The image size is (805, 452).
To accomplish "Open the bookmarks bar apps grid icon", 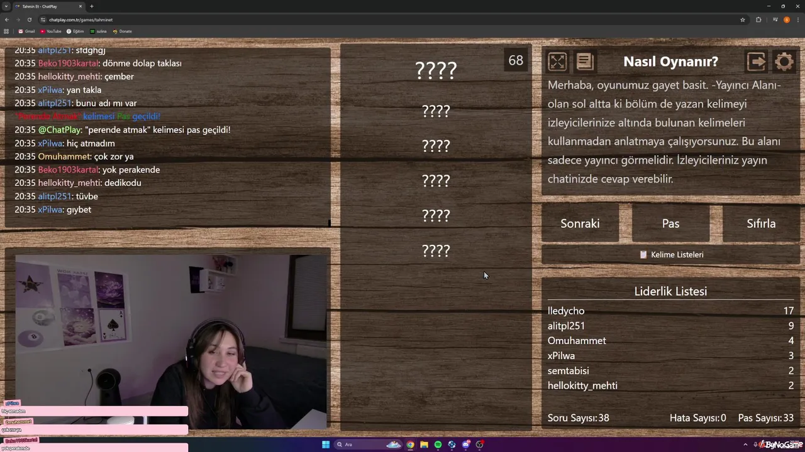I will pyautogui.click(x=6, y=31).
